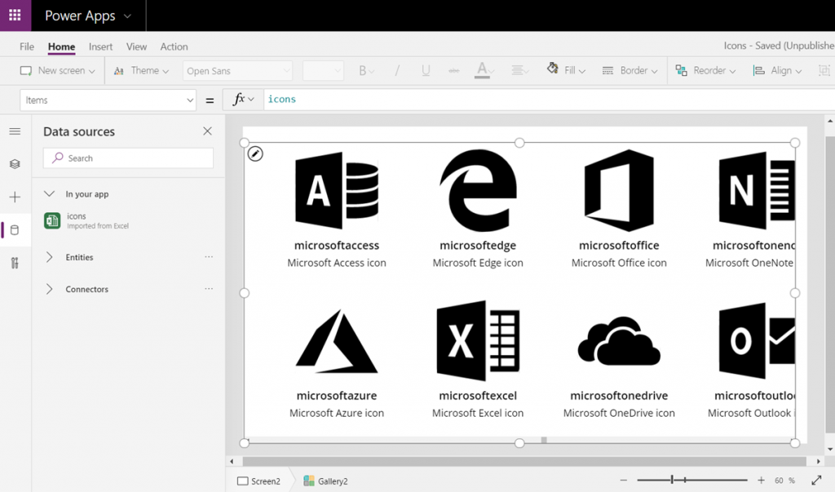Screen dimensions: 835x492
Task: Click the horizontal canvas scrollbar
Action: click(x=524, y=461)
